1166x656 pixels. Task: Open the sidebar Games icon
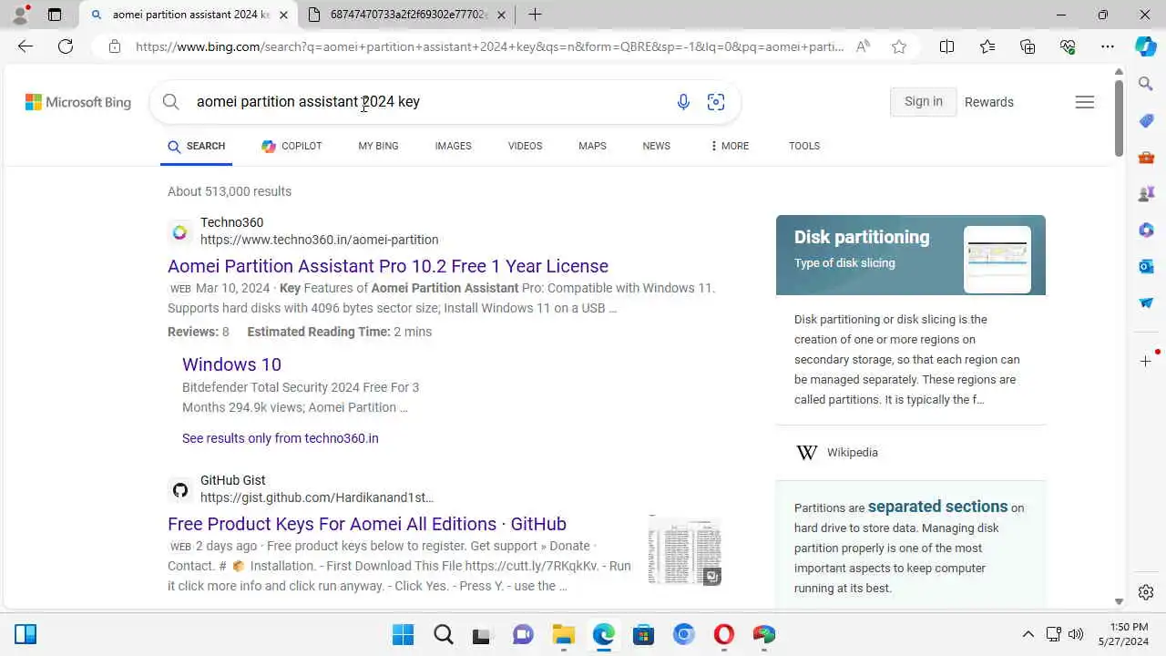click(1146, 194)
